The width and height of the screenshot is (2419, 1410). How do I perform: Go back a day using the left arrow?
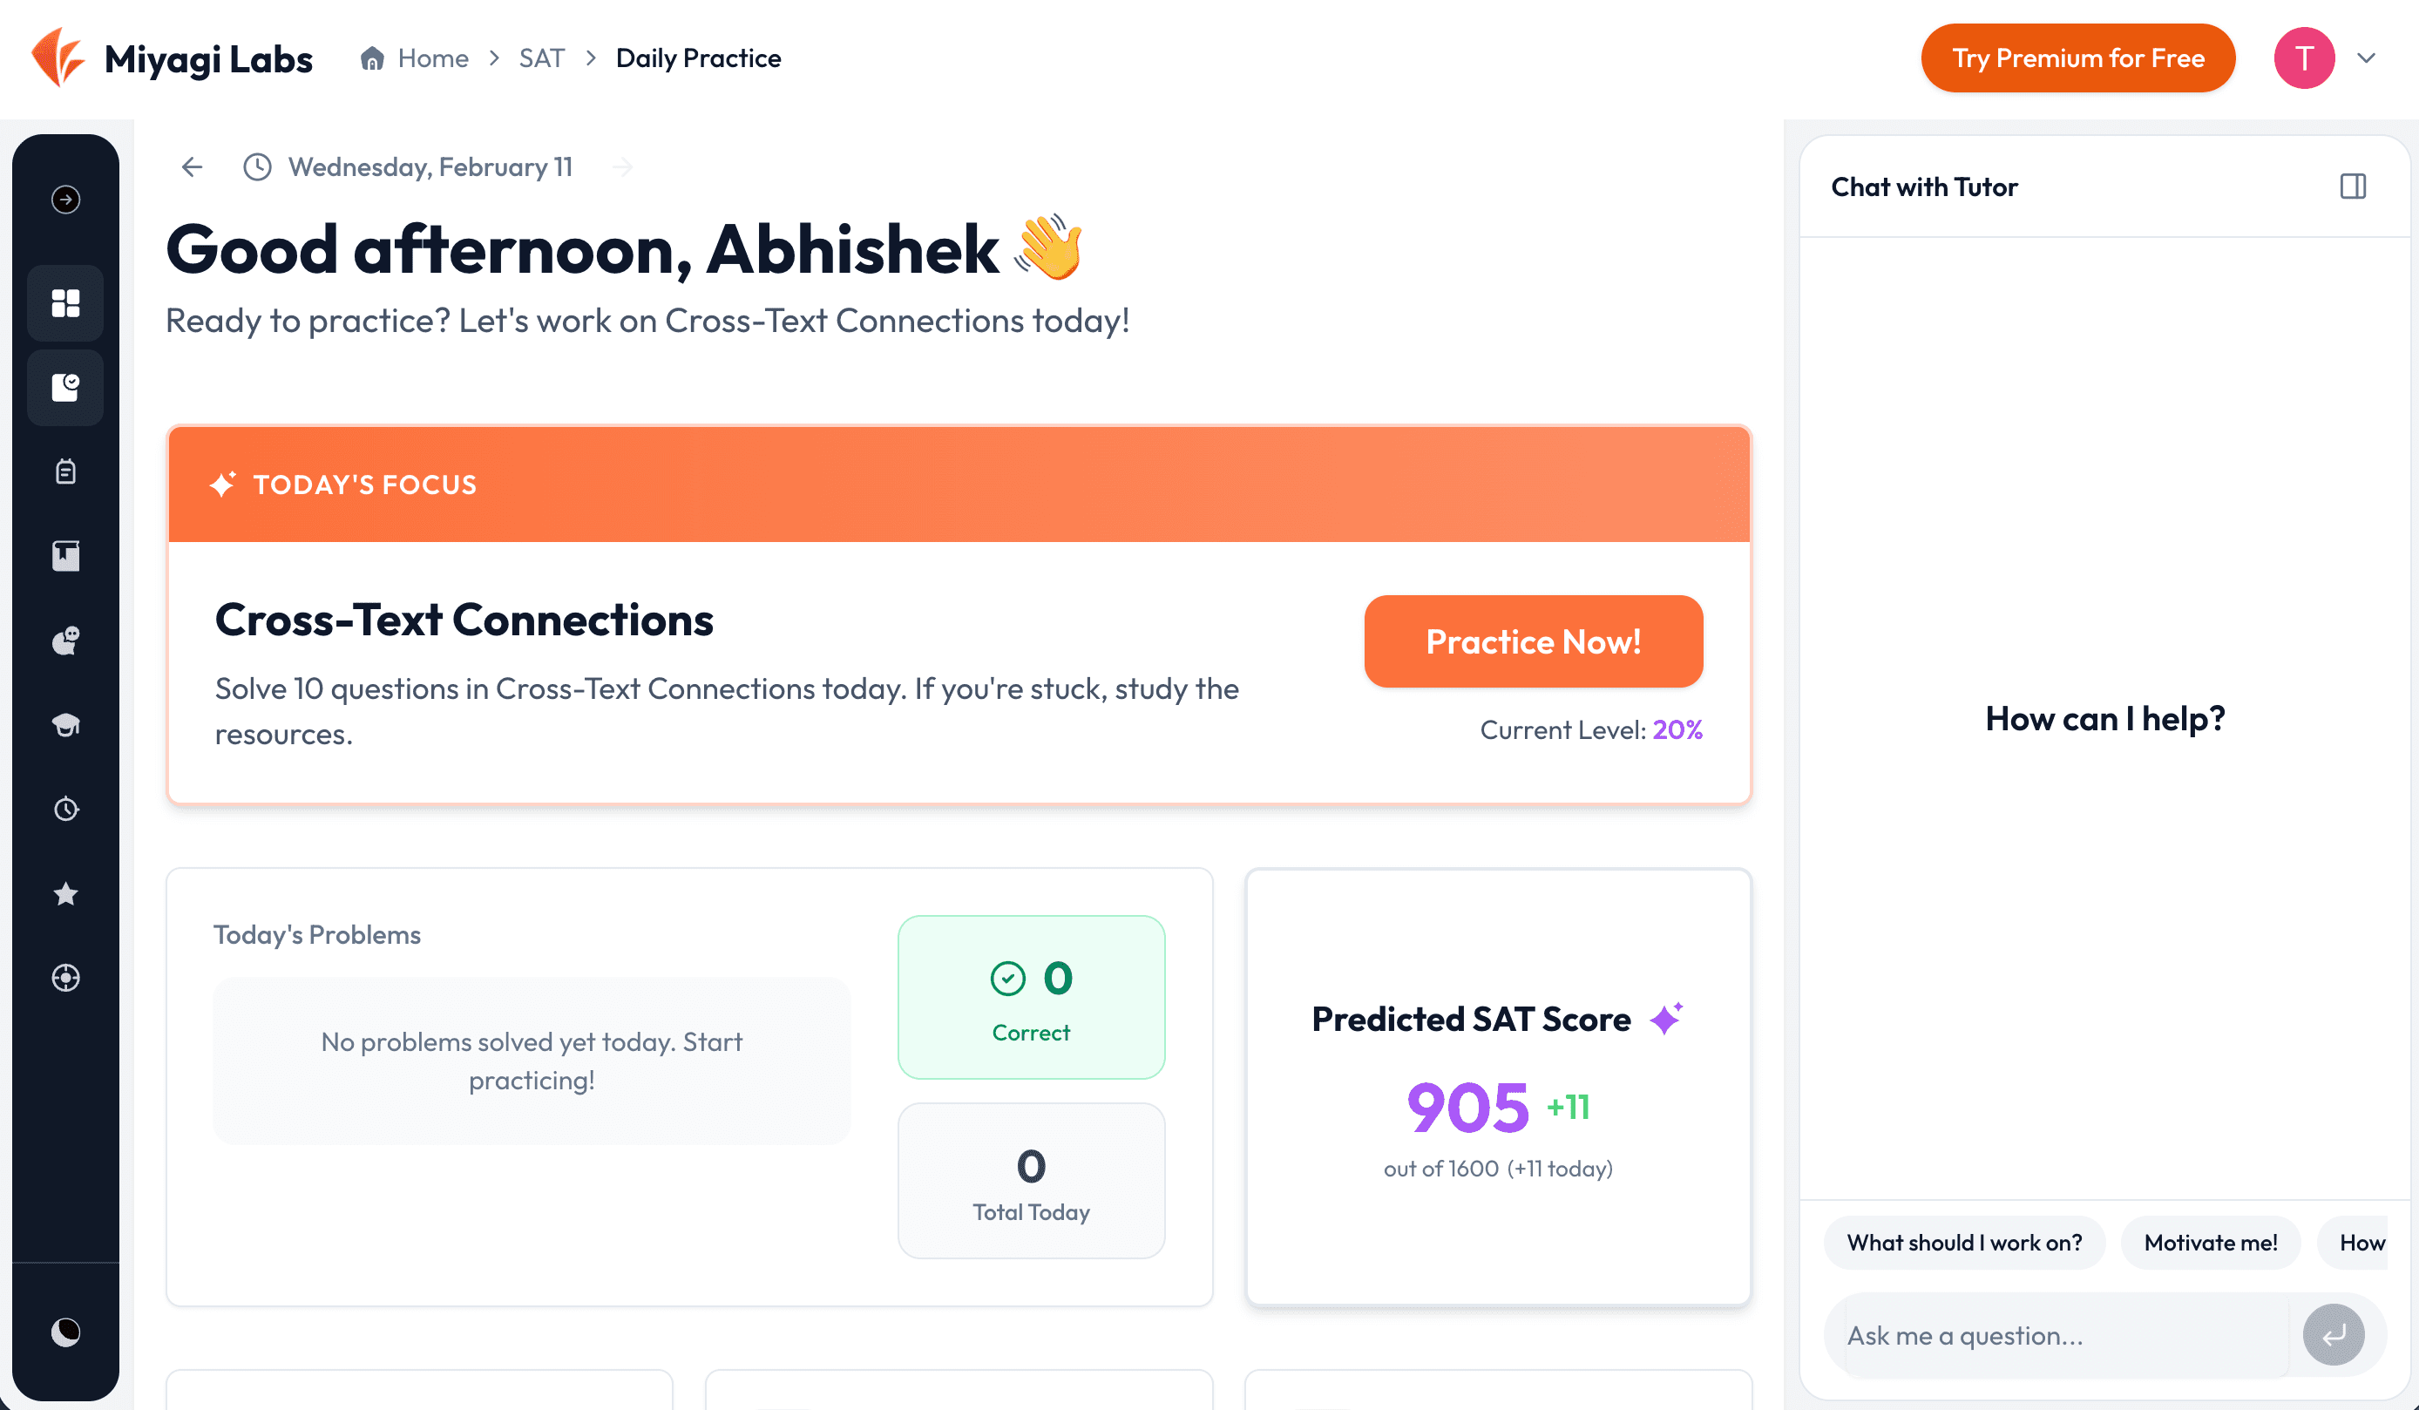click(x=191, y=166)
